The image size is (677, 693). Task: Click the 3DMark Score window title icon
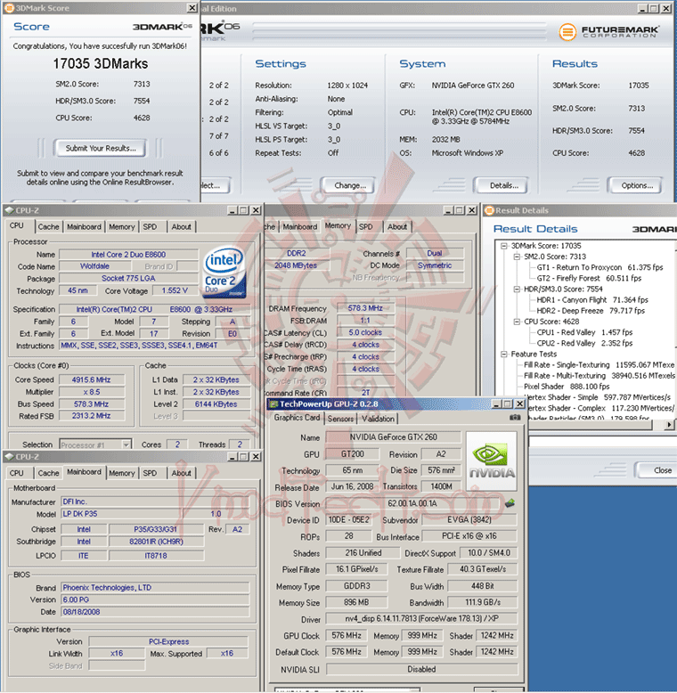point(9,8)
